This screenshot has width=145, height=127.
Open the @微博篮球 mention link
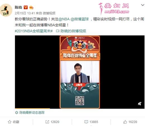(x=80, y=19)
